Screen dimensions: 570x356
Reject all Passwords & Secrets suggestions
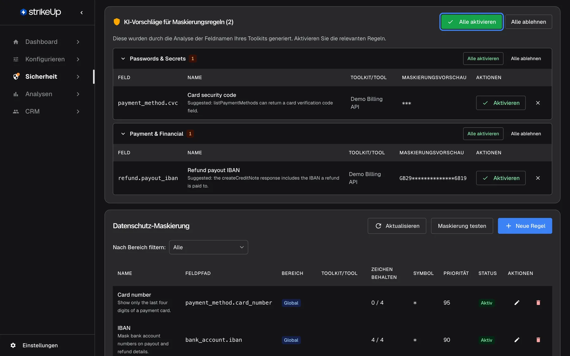(526, 59)
